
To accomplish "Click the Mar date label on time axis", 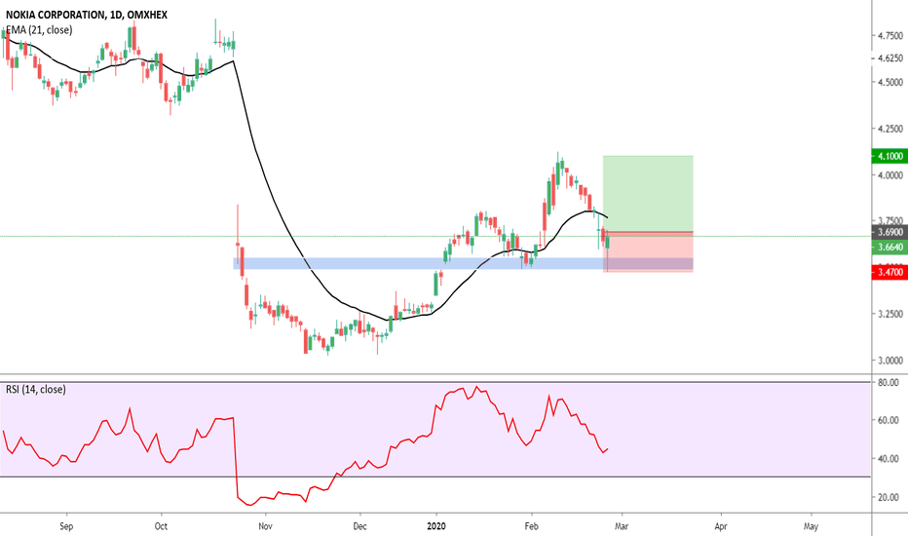I will pyautogui.click(x=622, y=526).
